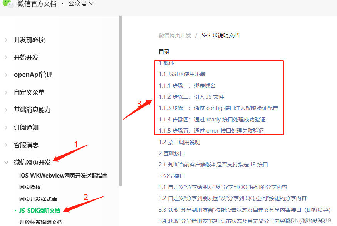The image size is (337, 226).
Task: Open 网页授权 sidebar page
Action: click(30, 187)
